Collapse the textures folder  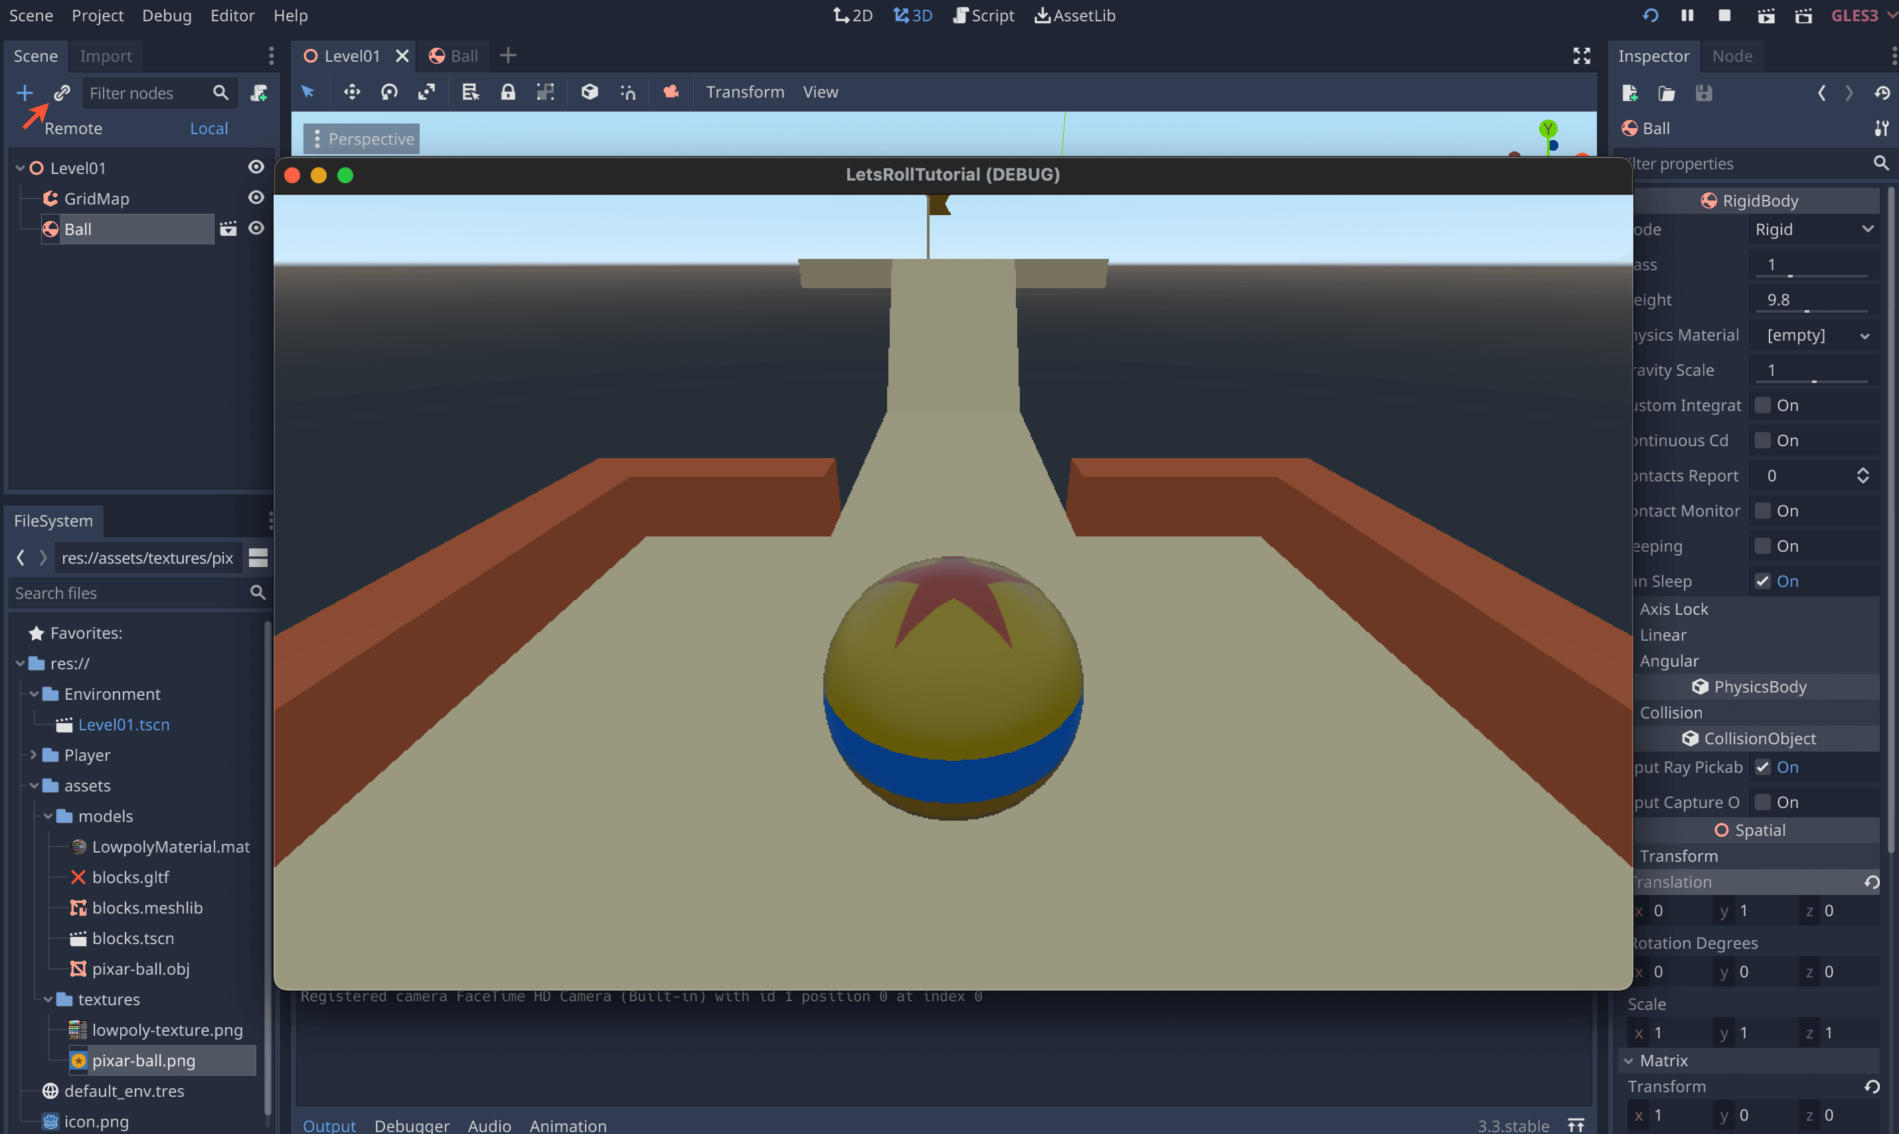tap(48, 999)
